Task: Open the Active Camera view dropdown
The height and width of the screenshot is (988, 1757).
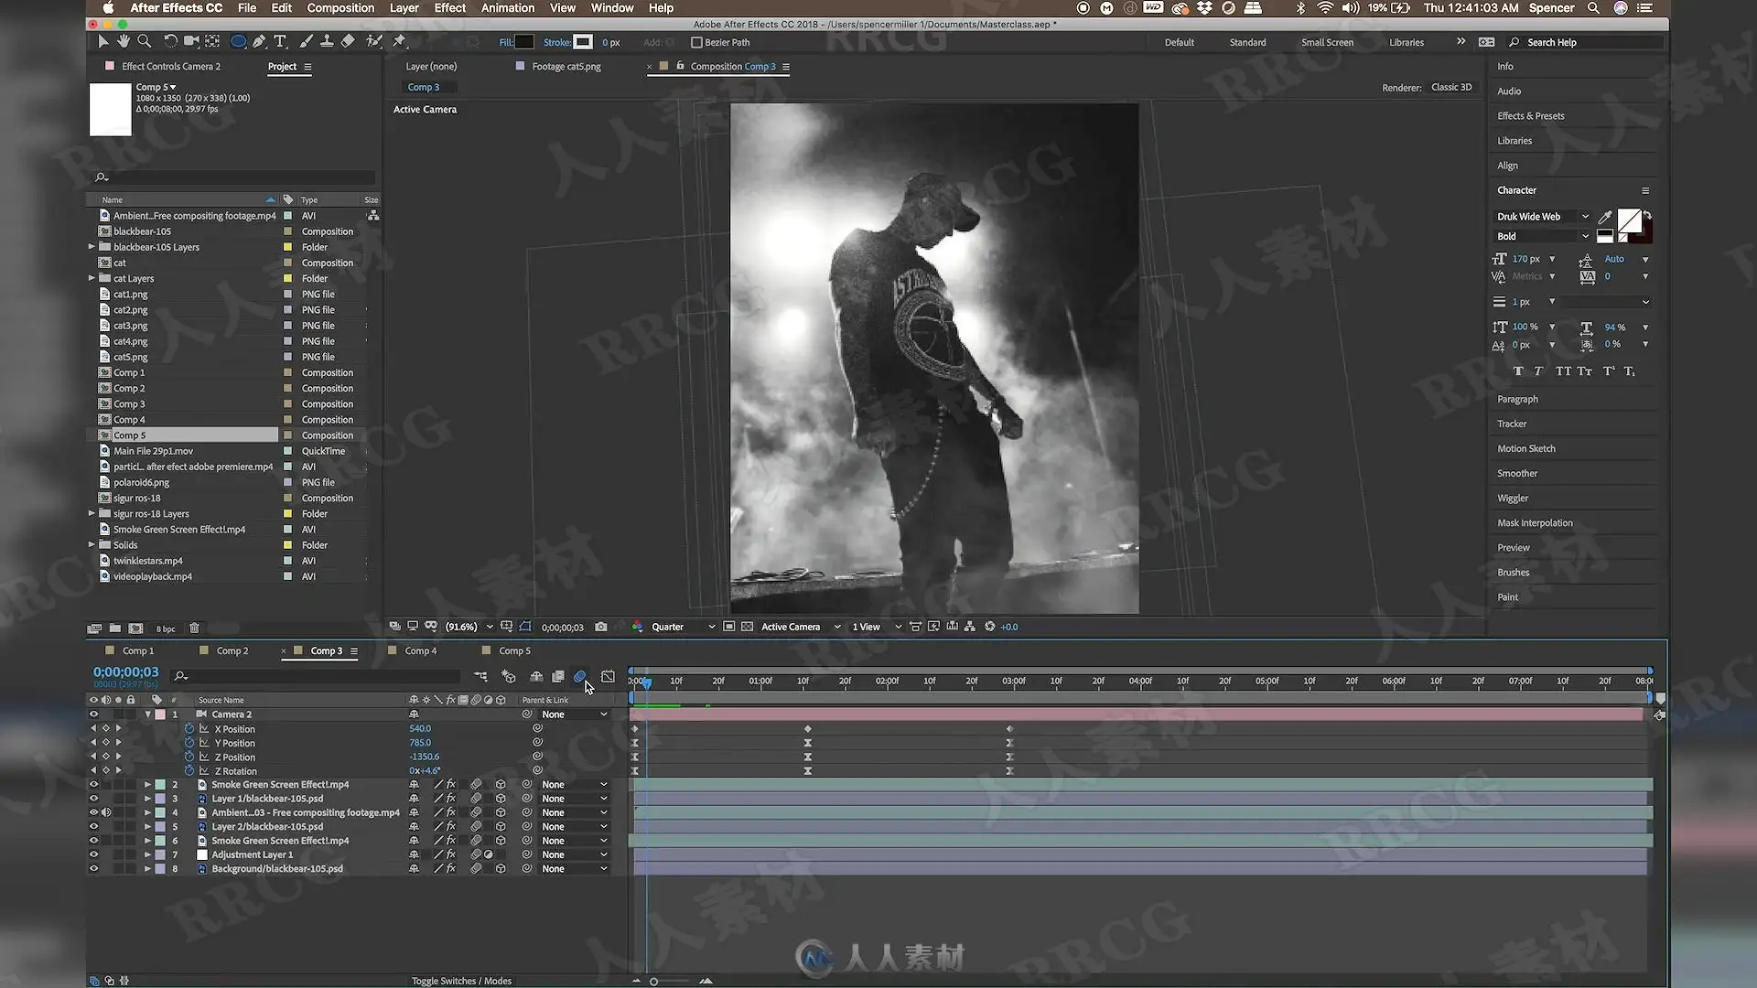Action: 800,627
